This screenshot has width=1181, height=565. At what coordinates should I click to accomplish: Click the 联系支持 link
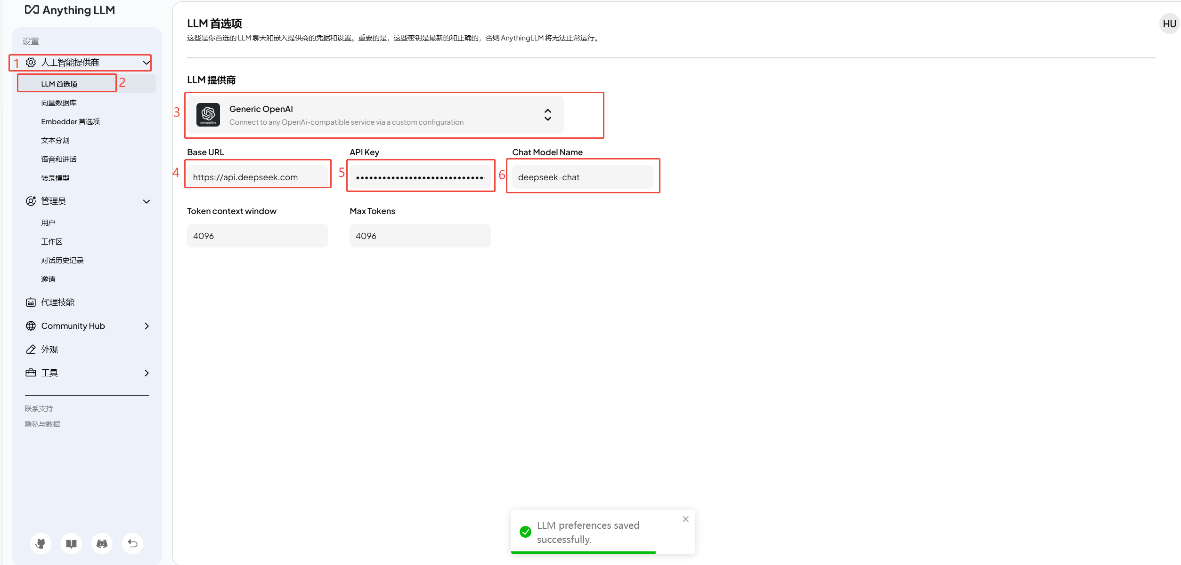tap(39, 408)
